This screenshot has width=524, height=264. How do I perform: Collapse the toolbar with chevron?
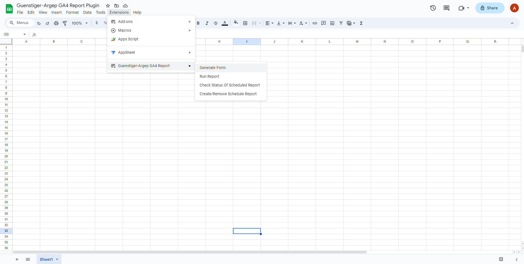[512, 23]
